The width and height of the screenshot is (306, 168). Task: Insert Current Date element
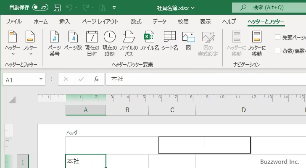pyautogui.click(x=92, y=44)
